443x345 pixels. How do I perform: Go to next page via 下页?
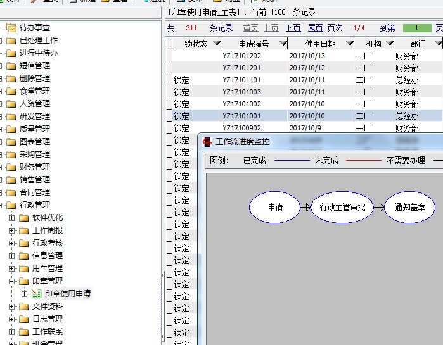click(293, 28)
